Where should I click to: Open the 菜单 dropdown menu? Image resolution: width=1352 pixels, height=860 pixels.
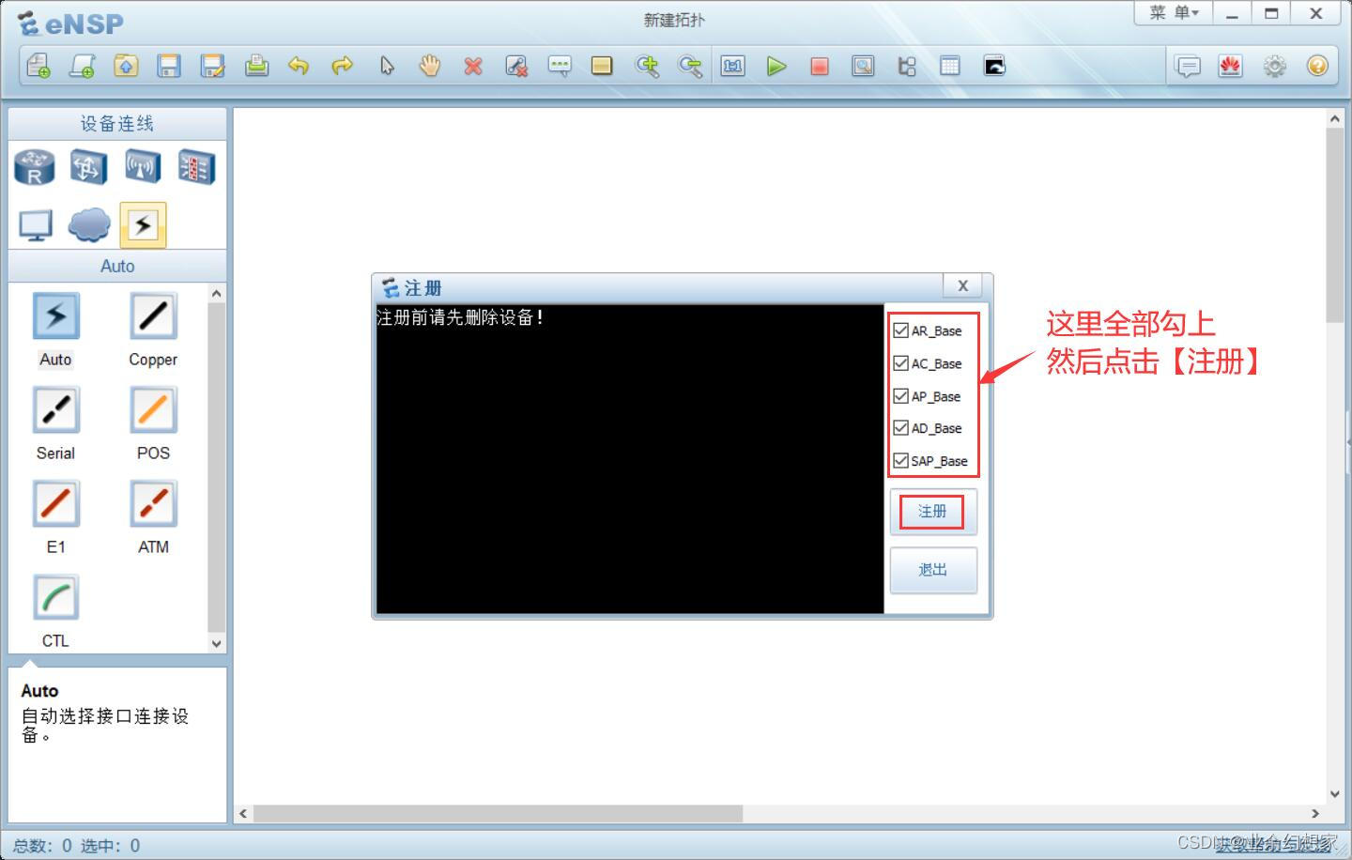tap(1174, 13)
